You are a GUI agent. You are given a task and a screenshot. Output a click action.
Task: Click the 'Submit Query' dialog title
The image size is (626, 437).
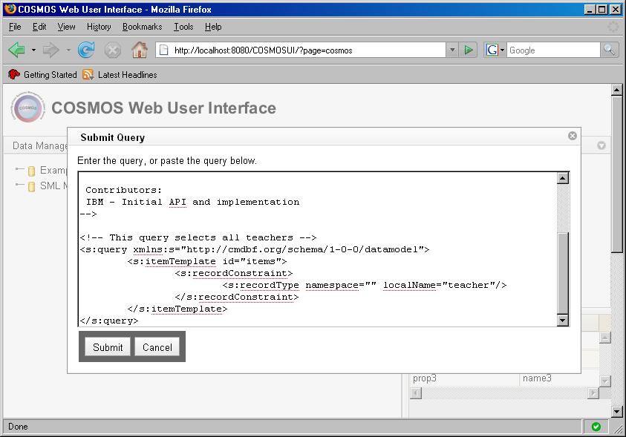[113, 137]
